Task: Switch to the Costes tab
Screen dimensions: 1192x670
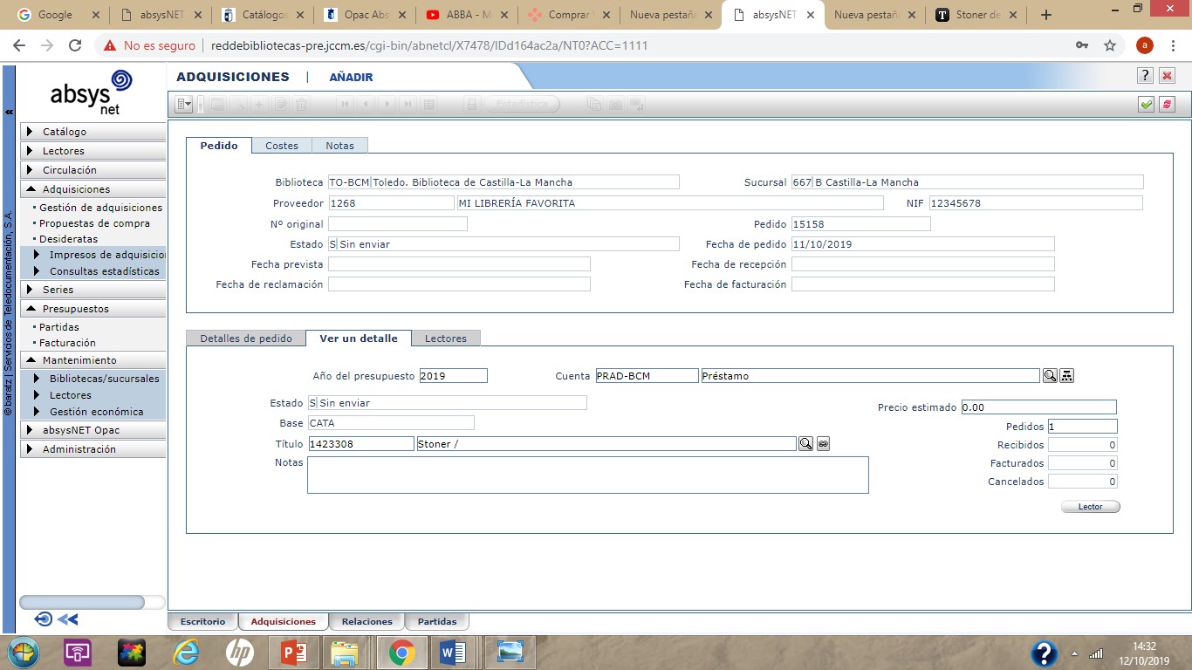Action: (x=281, y=146)
